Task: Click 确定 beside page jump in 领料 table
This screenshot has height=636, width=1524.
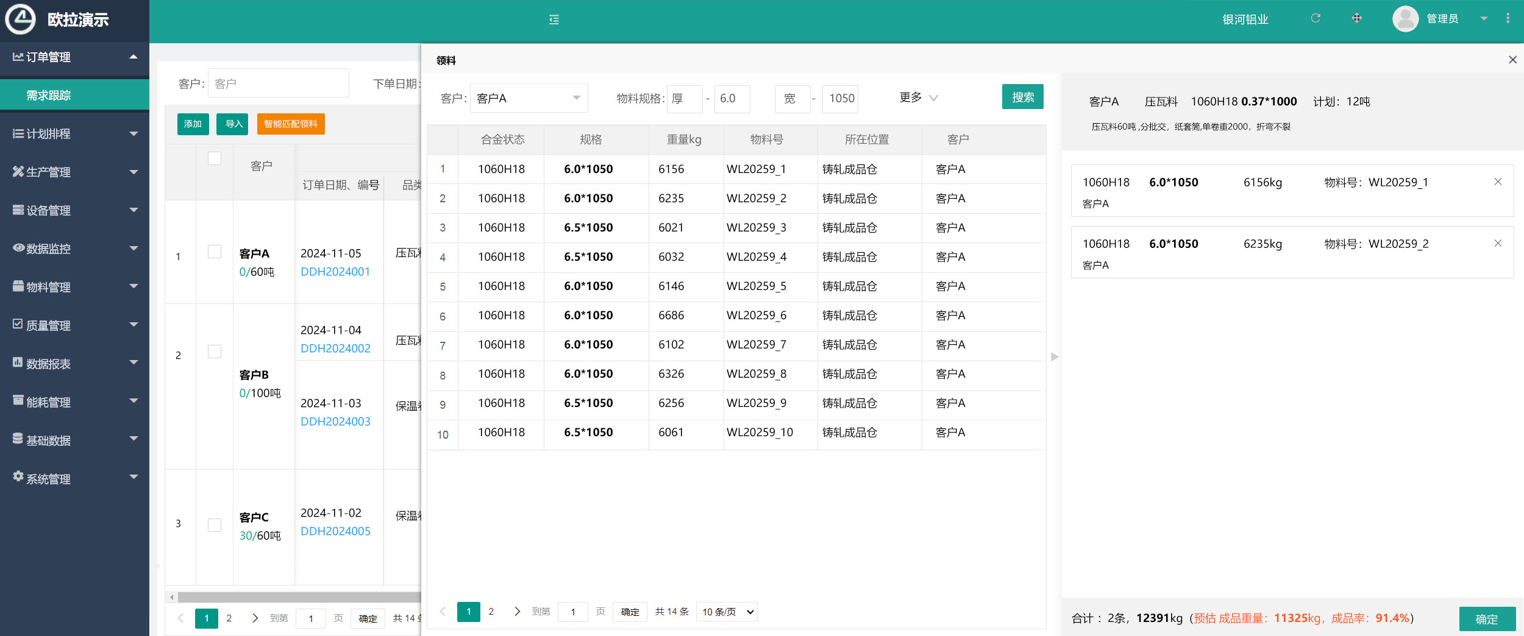Action: point(630,612)
